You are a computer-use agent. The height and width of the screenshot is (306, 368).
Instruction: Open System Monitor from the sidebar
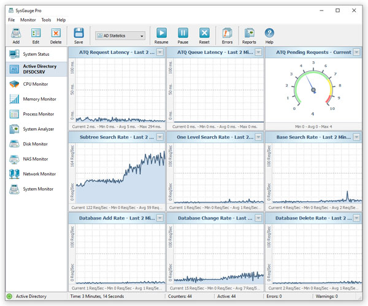[x=36, y=189]
